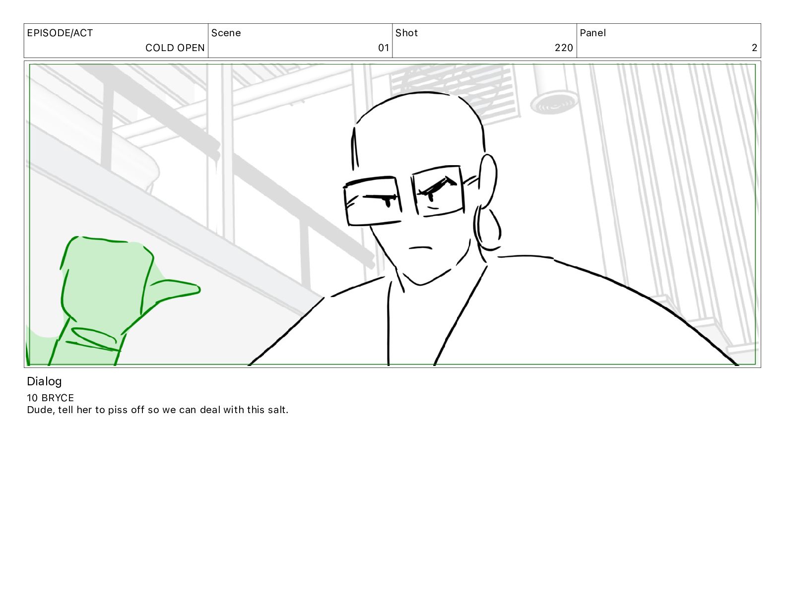
Task: Select the COLD OPEN value
Action: coord(175,48)
